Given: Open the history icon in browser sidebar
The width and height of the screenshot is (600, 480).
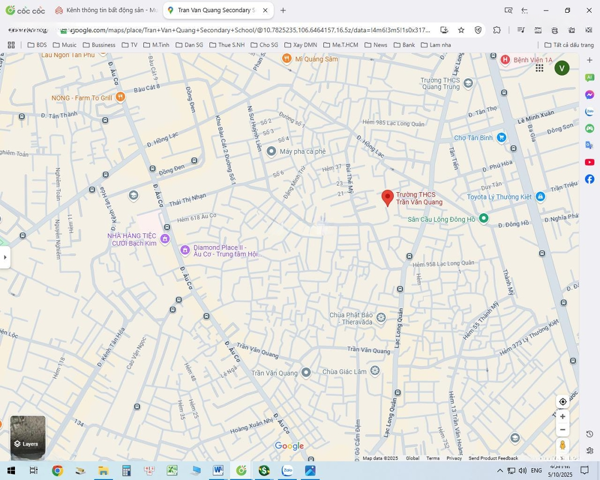Looking at the screenshot, I should click(x=589, y=434).
